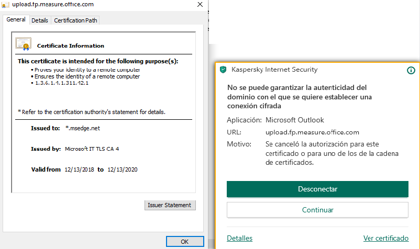Open the Ver certificado link
This screenshot has height=249, width=420.
pyautogui.click(x=386, y=238)
